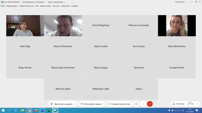This screenshot has height=113, width=202.
Task: Open the Аудио и видео menu
Action: pyautogui.click(x=45, y=6)
